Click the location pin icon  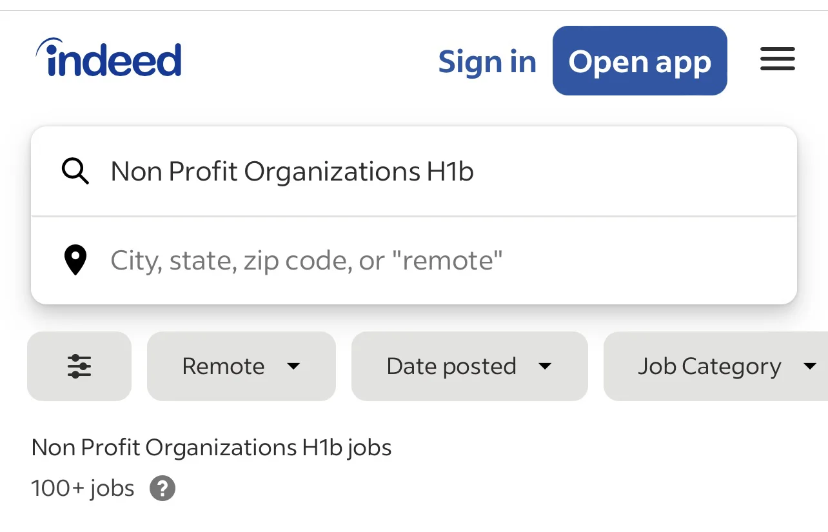point(75,261)
